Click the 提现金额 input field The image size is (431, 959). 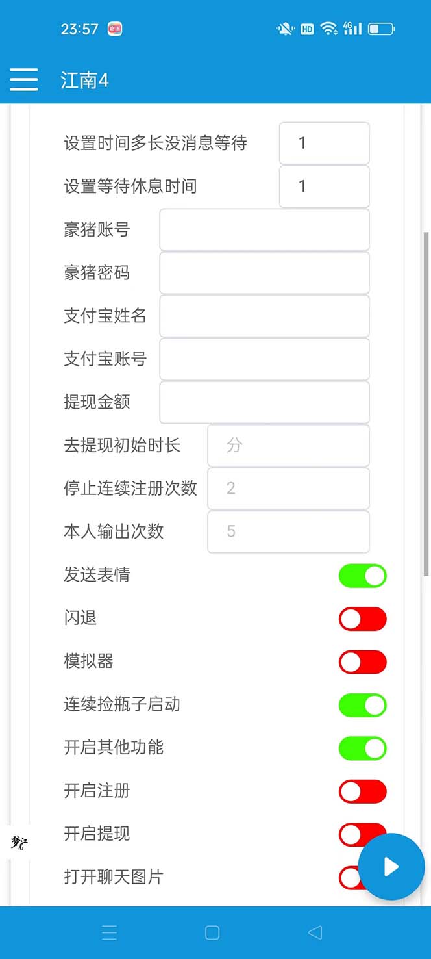click(264, 402)
